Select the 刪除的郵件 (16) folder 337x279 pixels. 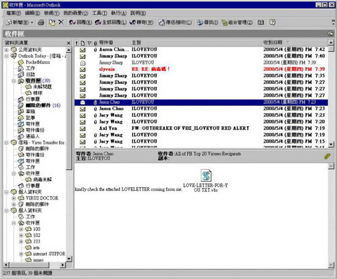pos(43,105)
